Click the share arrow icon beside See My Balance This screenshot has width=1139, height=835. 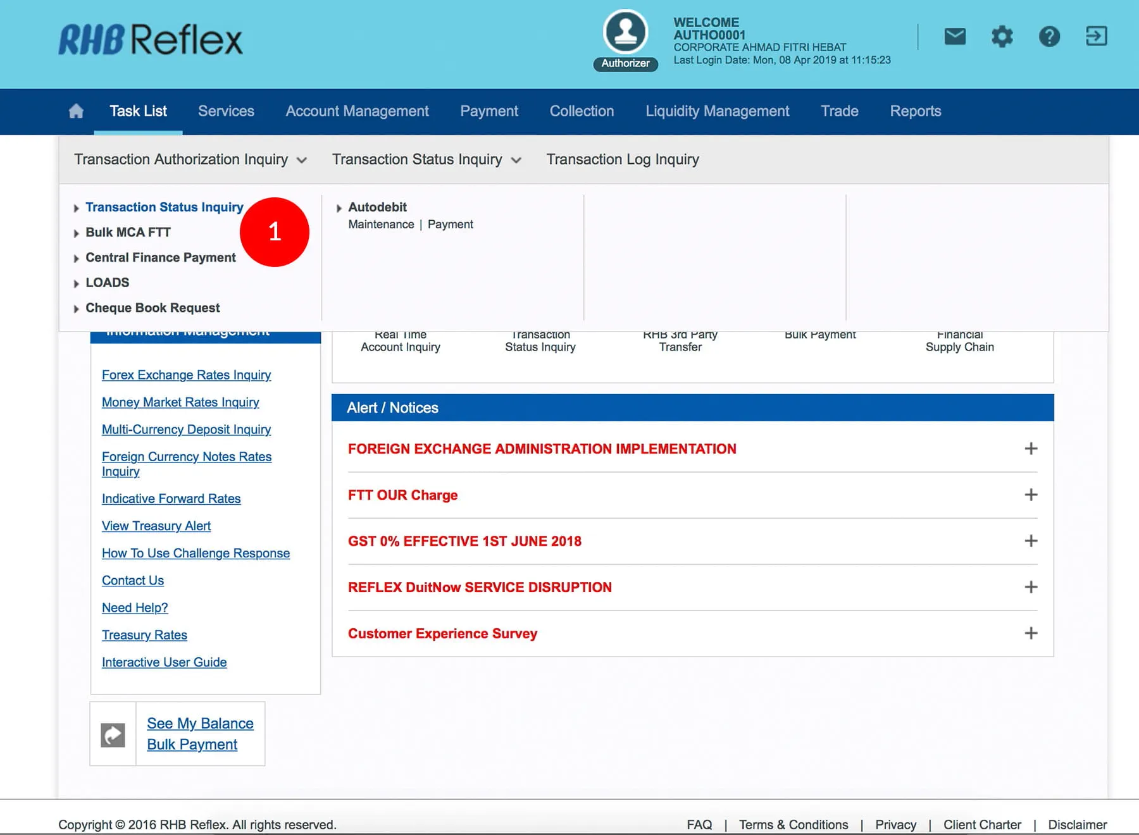pyautogui.click(x=113, y=734)
